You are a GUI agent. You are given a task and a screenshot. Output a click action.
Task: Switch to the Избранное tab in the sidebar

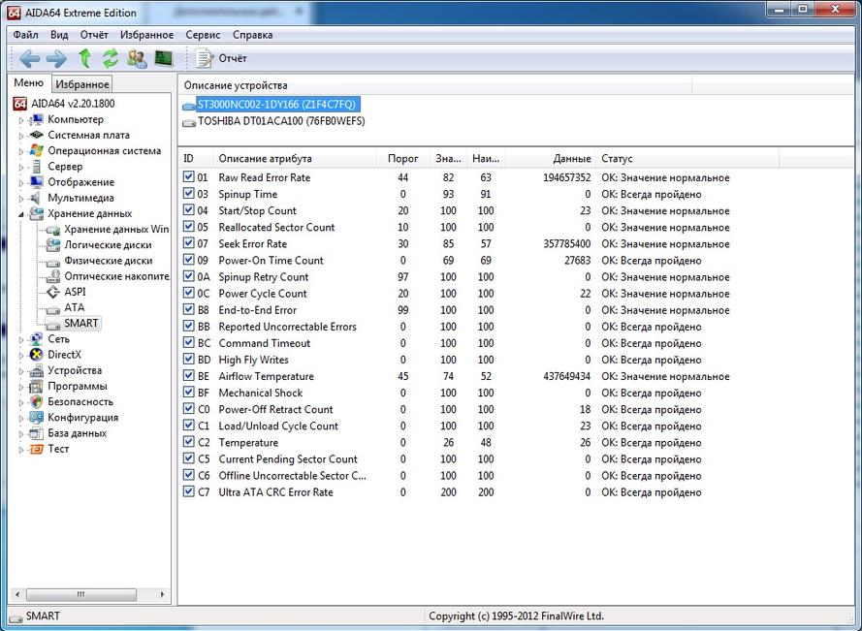pos(82,84)
